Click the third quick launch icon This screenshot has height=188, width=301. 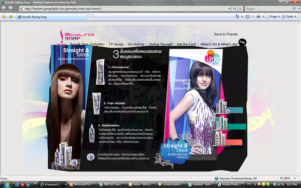pyautogui.click(x=28, y=184)
